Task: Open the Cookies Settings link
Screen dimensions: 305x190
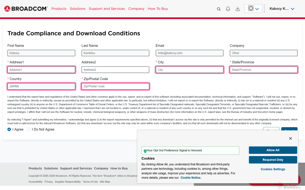Action: coord(273,169)
